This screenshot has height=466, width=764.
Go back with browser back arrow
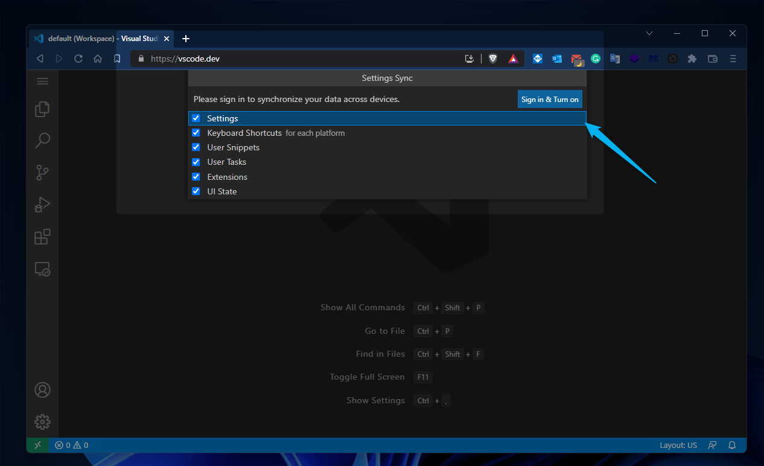coord(40,59)
